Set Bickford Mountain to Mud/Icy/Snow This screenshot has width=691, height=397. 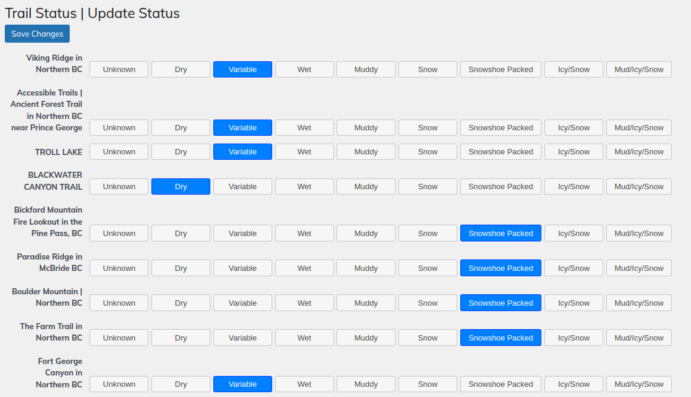click(x=639, y=233)
